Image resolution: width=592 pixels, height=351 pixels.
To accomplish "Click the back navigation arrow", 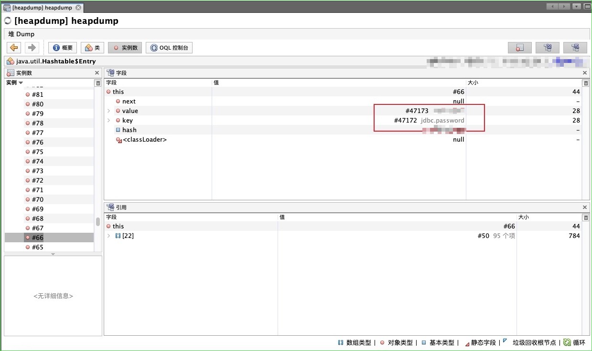I will [x=13, y=47].
